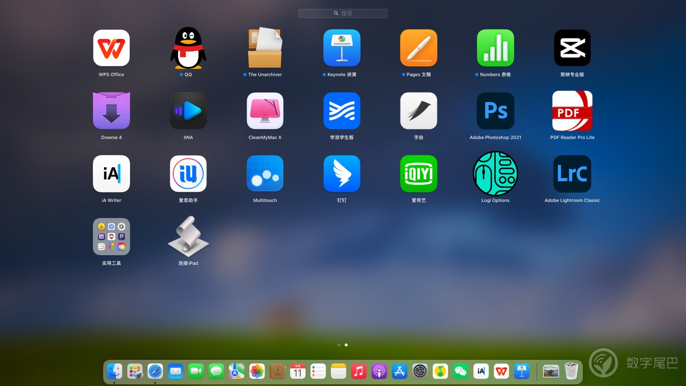The image size is (686, 386).
Task: Launch Keynote 讲演 from the Launchpad grid
Action: pos(342,48)
